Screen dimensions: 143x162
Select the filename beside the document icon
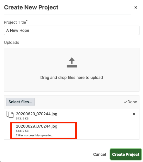[37, 114]
